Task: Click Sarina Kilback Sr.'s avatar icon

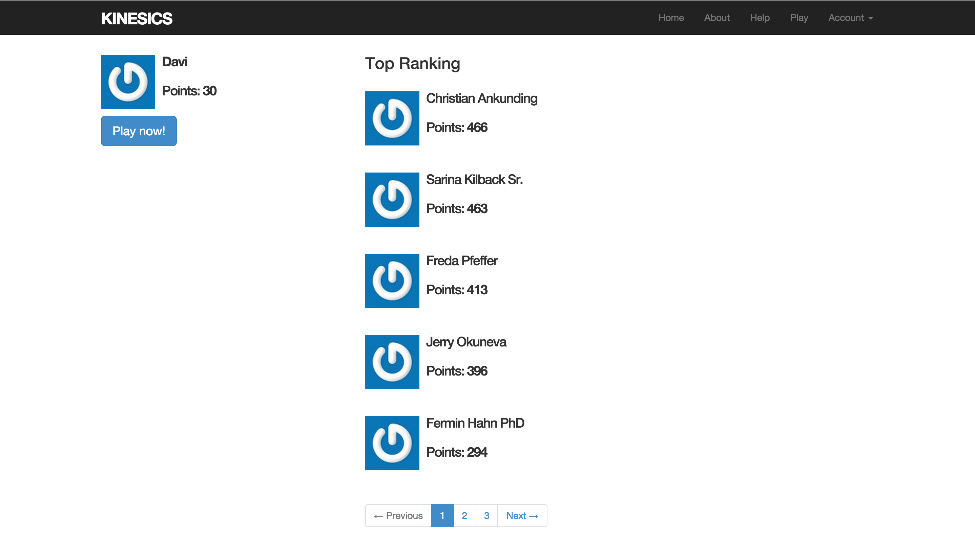Action: click(x=392, y=200)
